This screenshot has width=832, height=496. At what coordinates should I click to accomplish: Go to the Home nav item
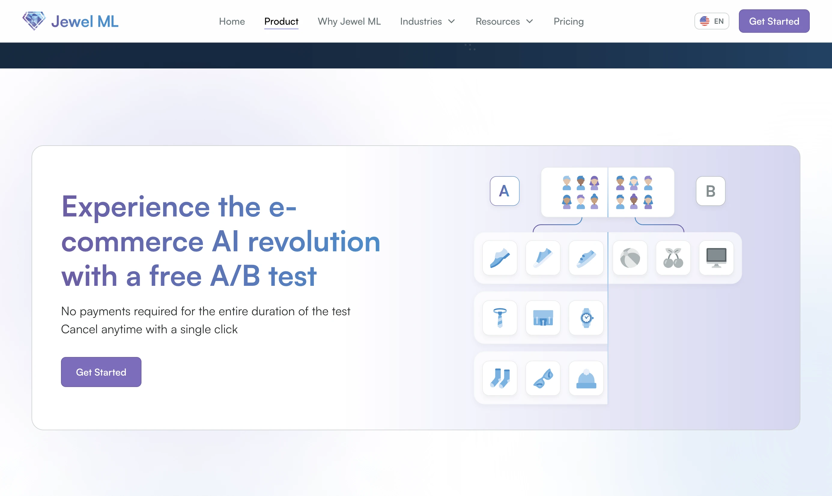click(x=232, y=21)
